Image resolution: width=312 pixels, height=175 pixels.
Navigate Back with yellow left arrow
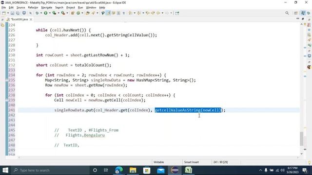point(158,13)
